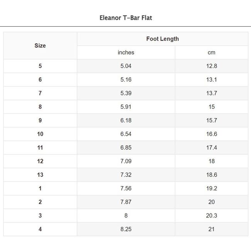
Task: Select the size 5 row label
Action: point(40,66)
